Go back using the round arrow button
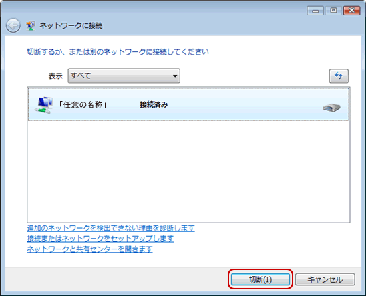This screenshot has height=296, width=366. point(13,25)
